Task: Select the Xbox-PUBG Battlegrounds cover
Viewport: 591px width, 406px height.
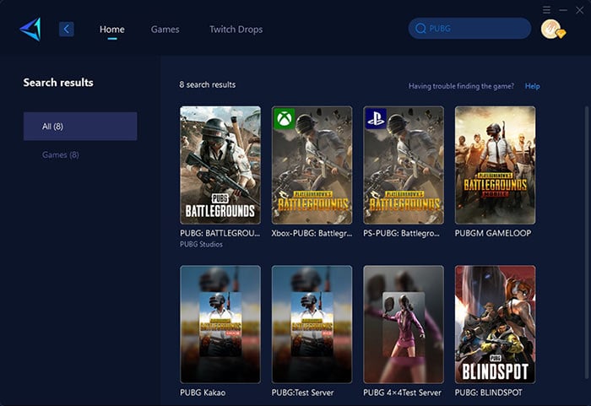Action: click(312, 165)
